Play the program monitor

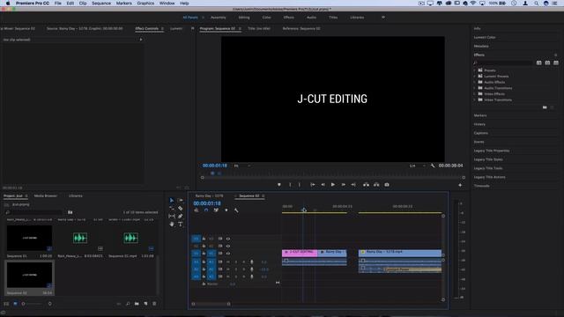(x=333, y=185)
